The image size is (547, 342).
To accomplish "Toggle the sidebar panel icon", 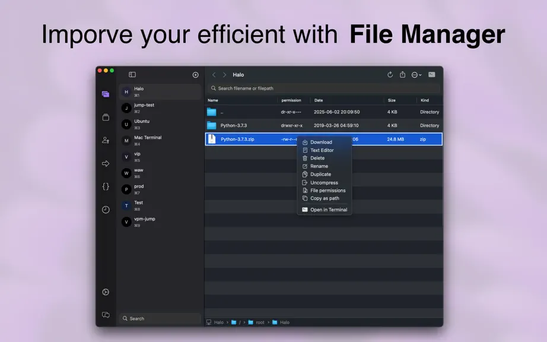I will [132, 75].
